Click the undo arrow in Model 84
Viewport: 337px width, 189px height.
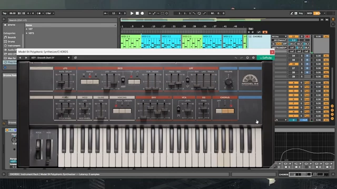pos(236,58)
